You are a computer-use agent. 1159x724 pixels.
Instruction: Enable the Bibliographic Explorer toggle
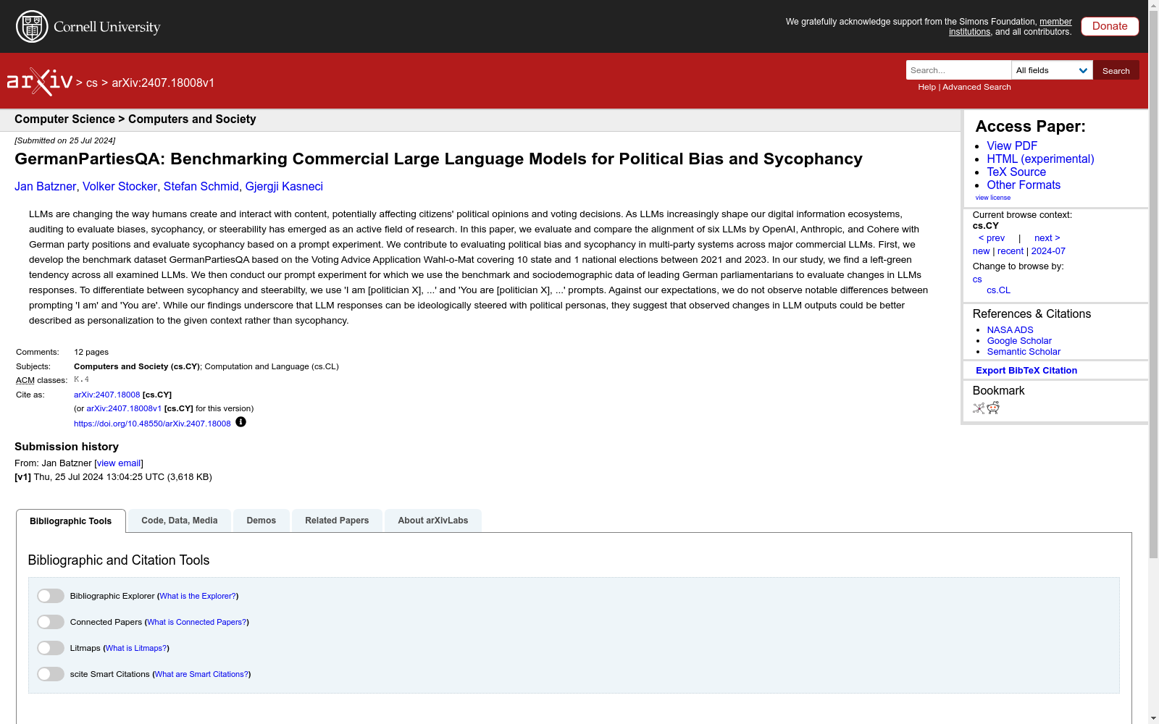pos(51,596)
